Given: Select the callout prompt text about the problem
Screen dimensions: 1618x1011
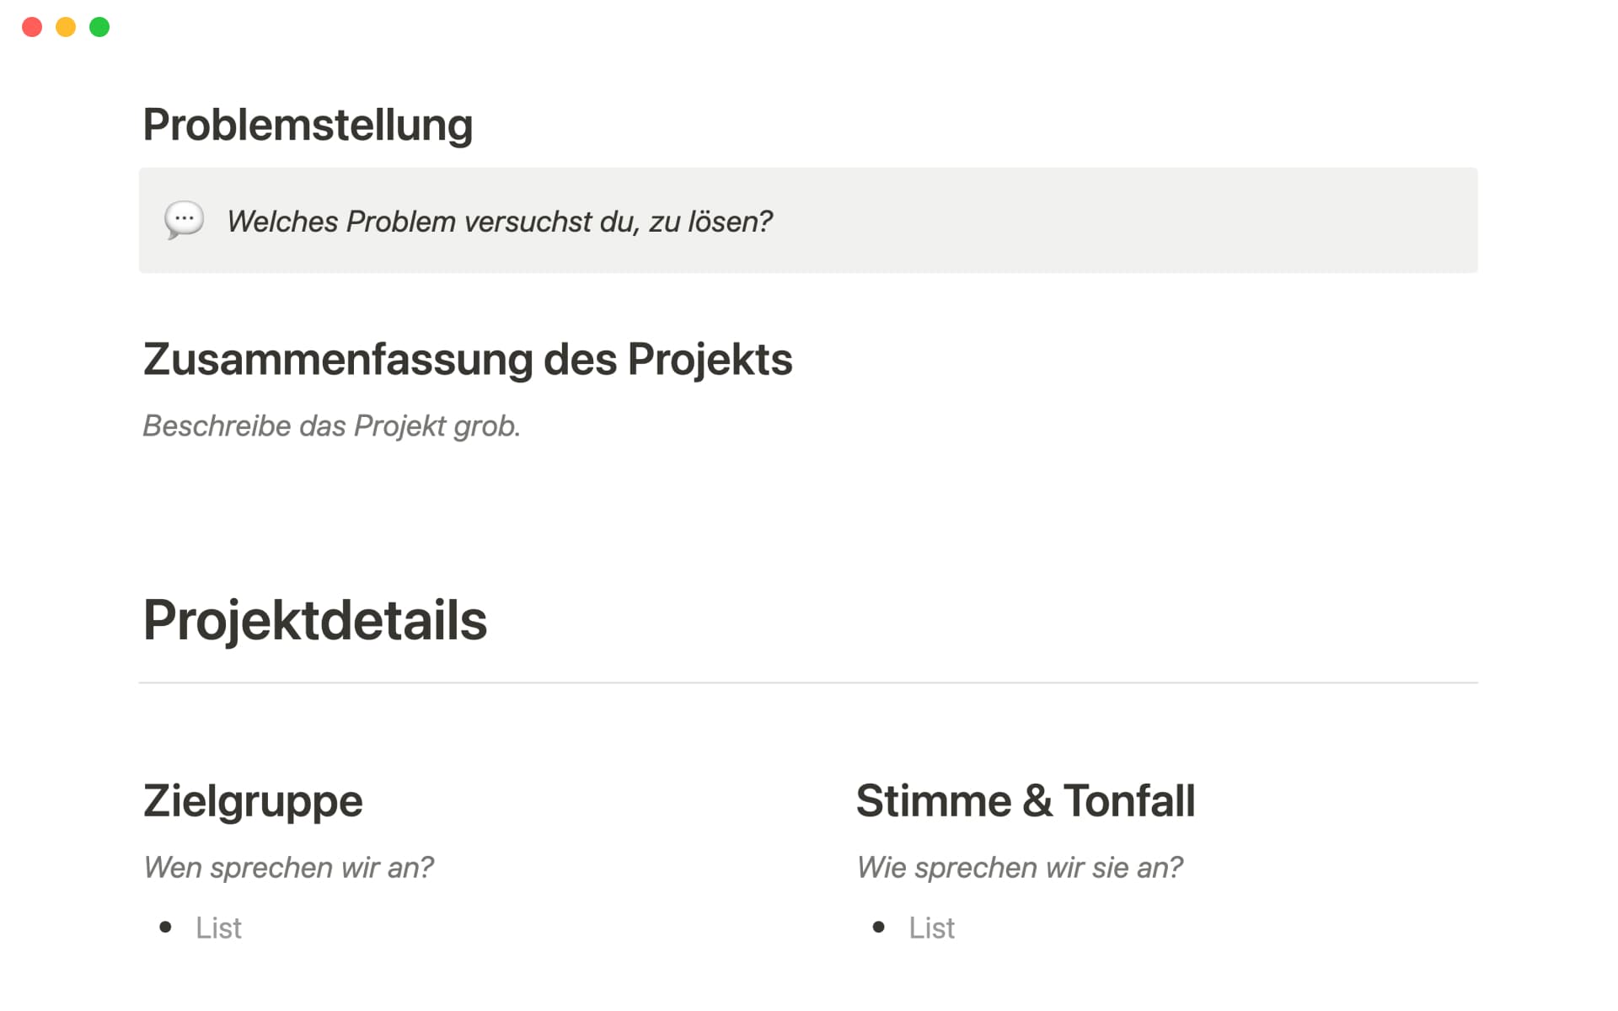Looking at the screenshot, I should click(499, 221).
